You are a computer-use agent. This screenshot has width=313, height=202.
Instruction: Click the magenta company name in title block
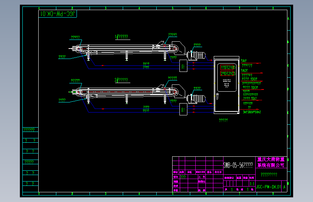[271, 162]
